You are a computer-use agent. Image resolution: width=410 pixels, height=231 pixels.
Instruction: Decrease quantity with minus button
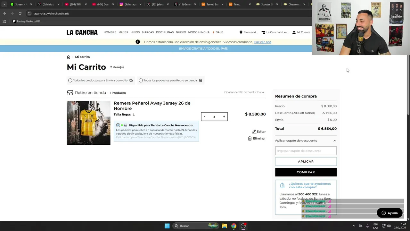[x=204, y=116]
